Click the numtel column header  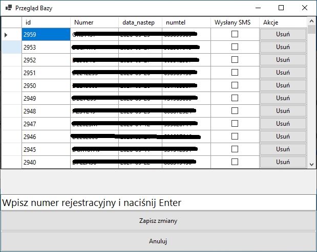(186, 22)
